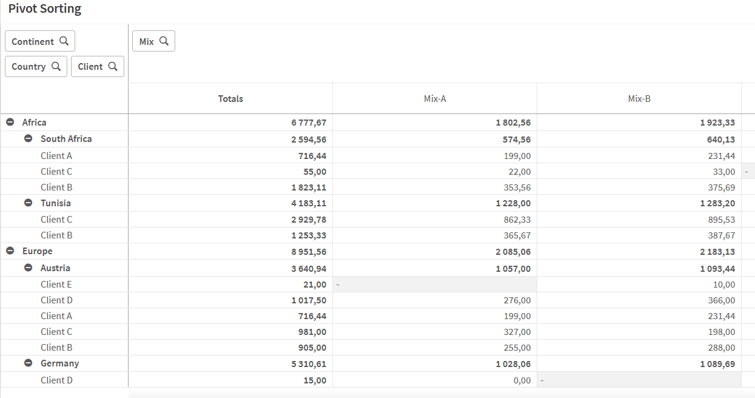Open the Continent dimension field
Screen dimensions: 755x398
coord(33,41)
